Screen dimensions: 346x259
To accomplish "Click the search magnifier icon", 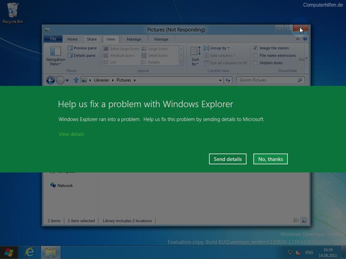I will [299, 80].
